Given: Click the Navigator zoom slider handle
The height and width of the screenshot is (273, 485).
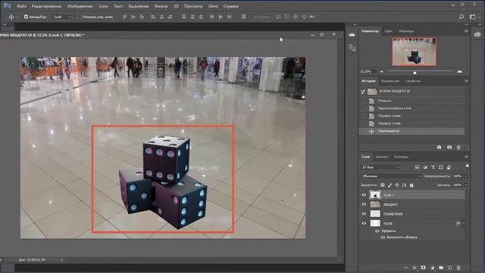Looking at the screenshot, I should click(415, 73).
